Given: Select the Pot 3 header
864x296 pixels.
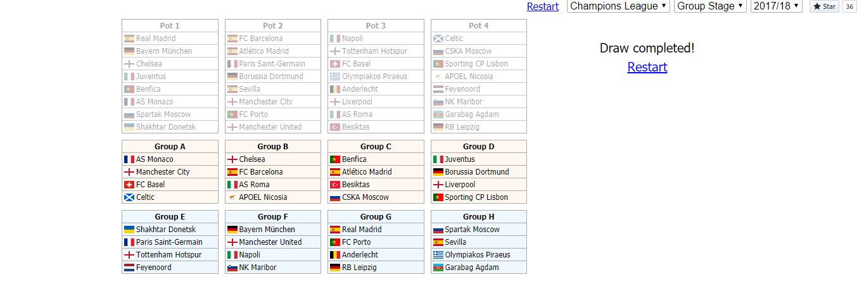Looking at the screenshot, I should click(376, 26).
